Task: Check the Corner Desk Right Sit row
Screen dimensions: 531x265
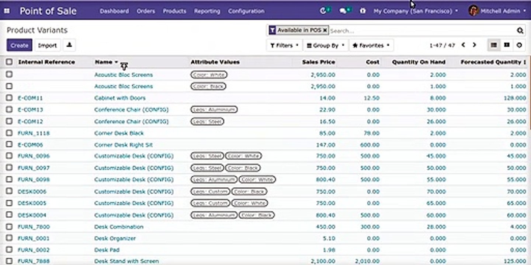Action: click(x=9, y=144)
